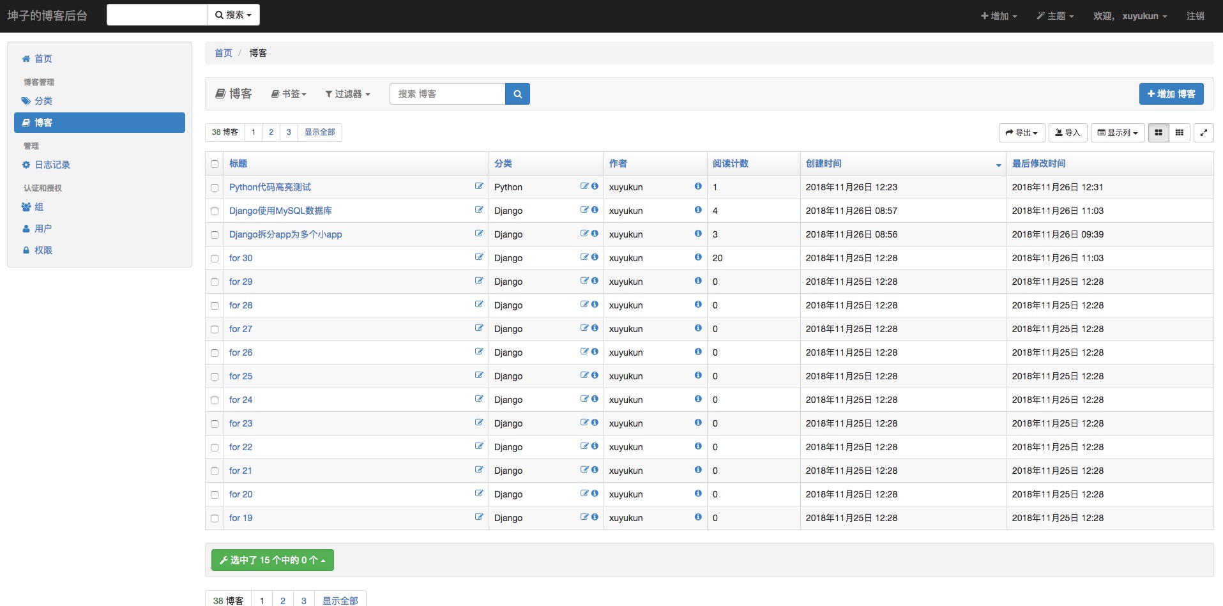Click 显示全部 in top pagination
The image size is (1223, 606).
(319, 132)
